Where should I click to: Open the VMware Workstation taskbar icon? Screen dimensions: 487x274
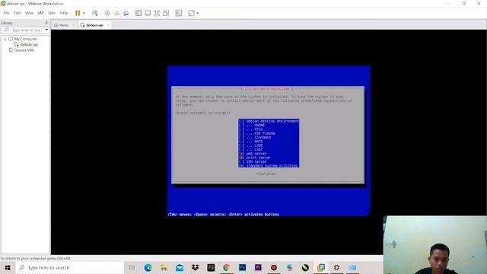321,267
